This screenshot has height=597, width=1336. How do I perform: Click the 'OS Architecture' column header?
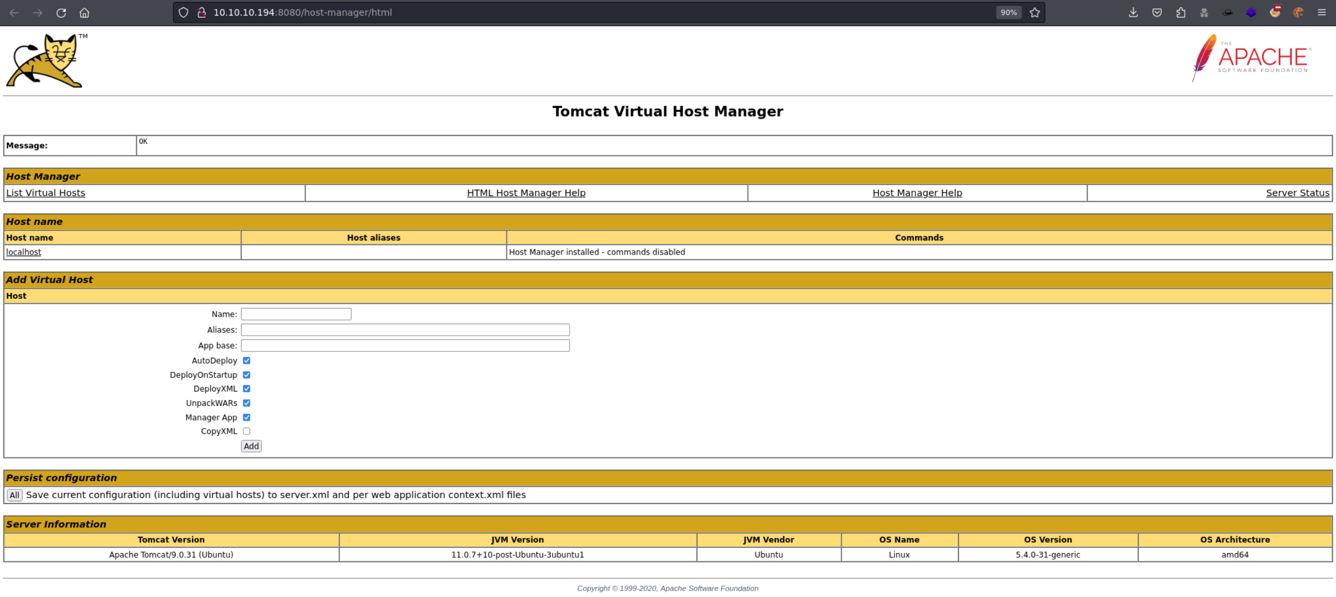1235,540
